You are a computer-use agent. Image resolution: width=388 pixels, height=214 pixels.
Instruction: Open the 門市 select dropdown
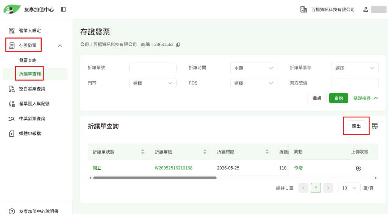coord(153,83)
